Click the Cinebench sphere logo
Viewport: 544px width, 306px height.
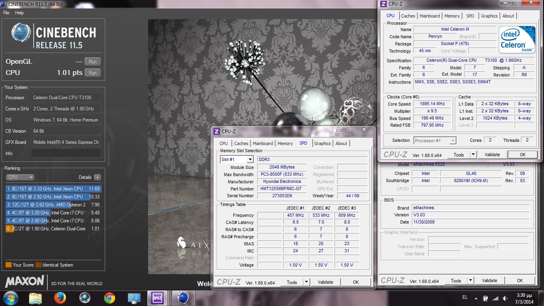21,33
